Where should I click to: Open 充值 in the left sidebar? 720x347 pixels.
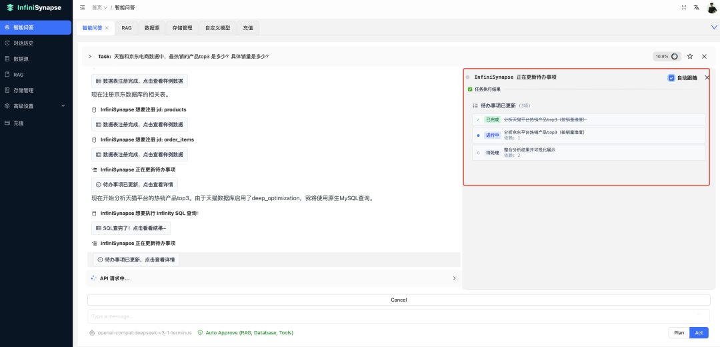tap(36, 123)
